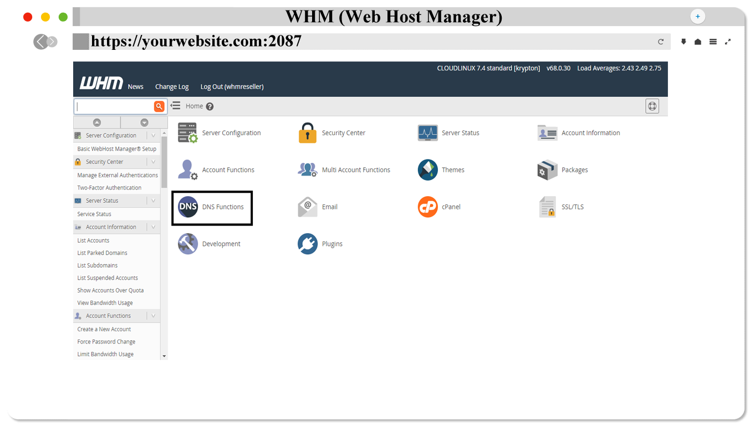Screen dimensions: 755x426
Task: Open Show Accounts Over Quota link
Action: 110,290
